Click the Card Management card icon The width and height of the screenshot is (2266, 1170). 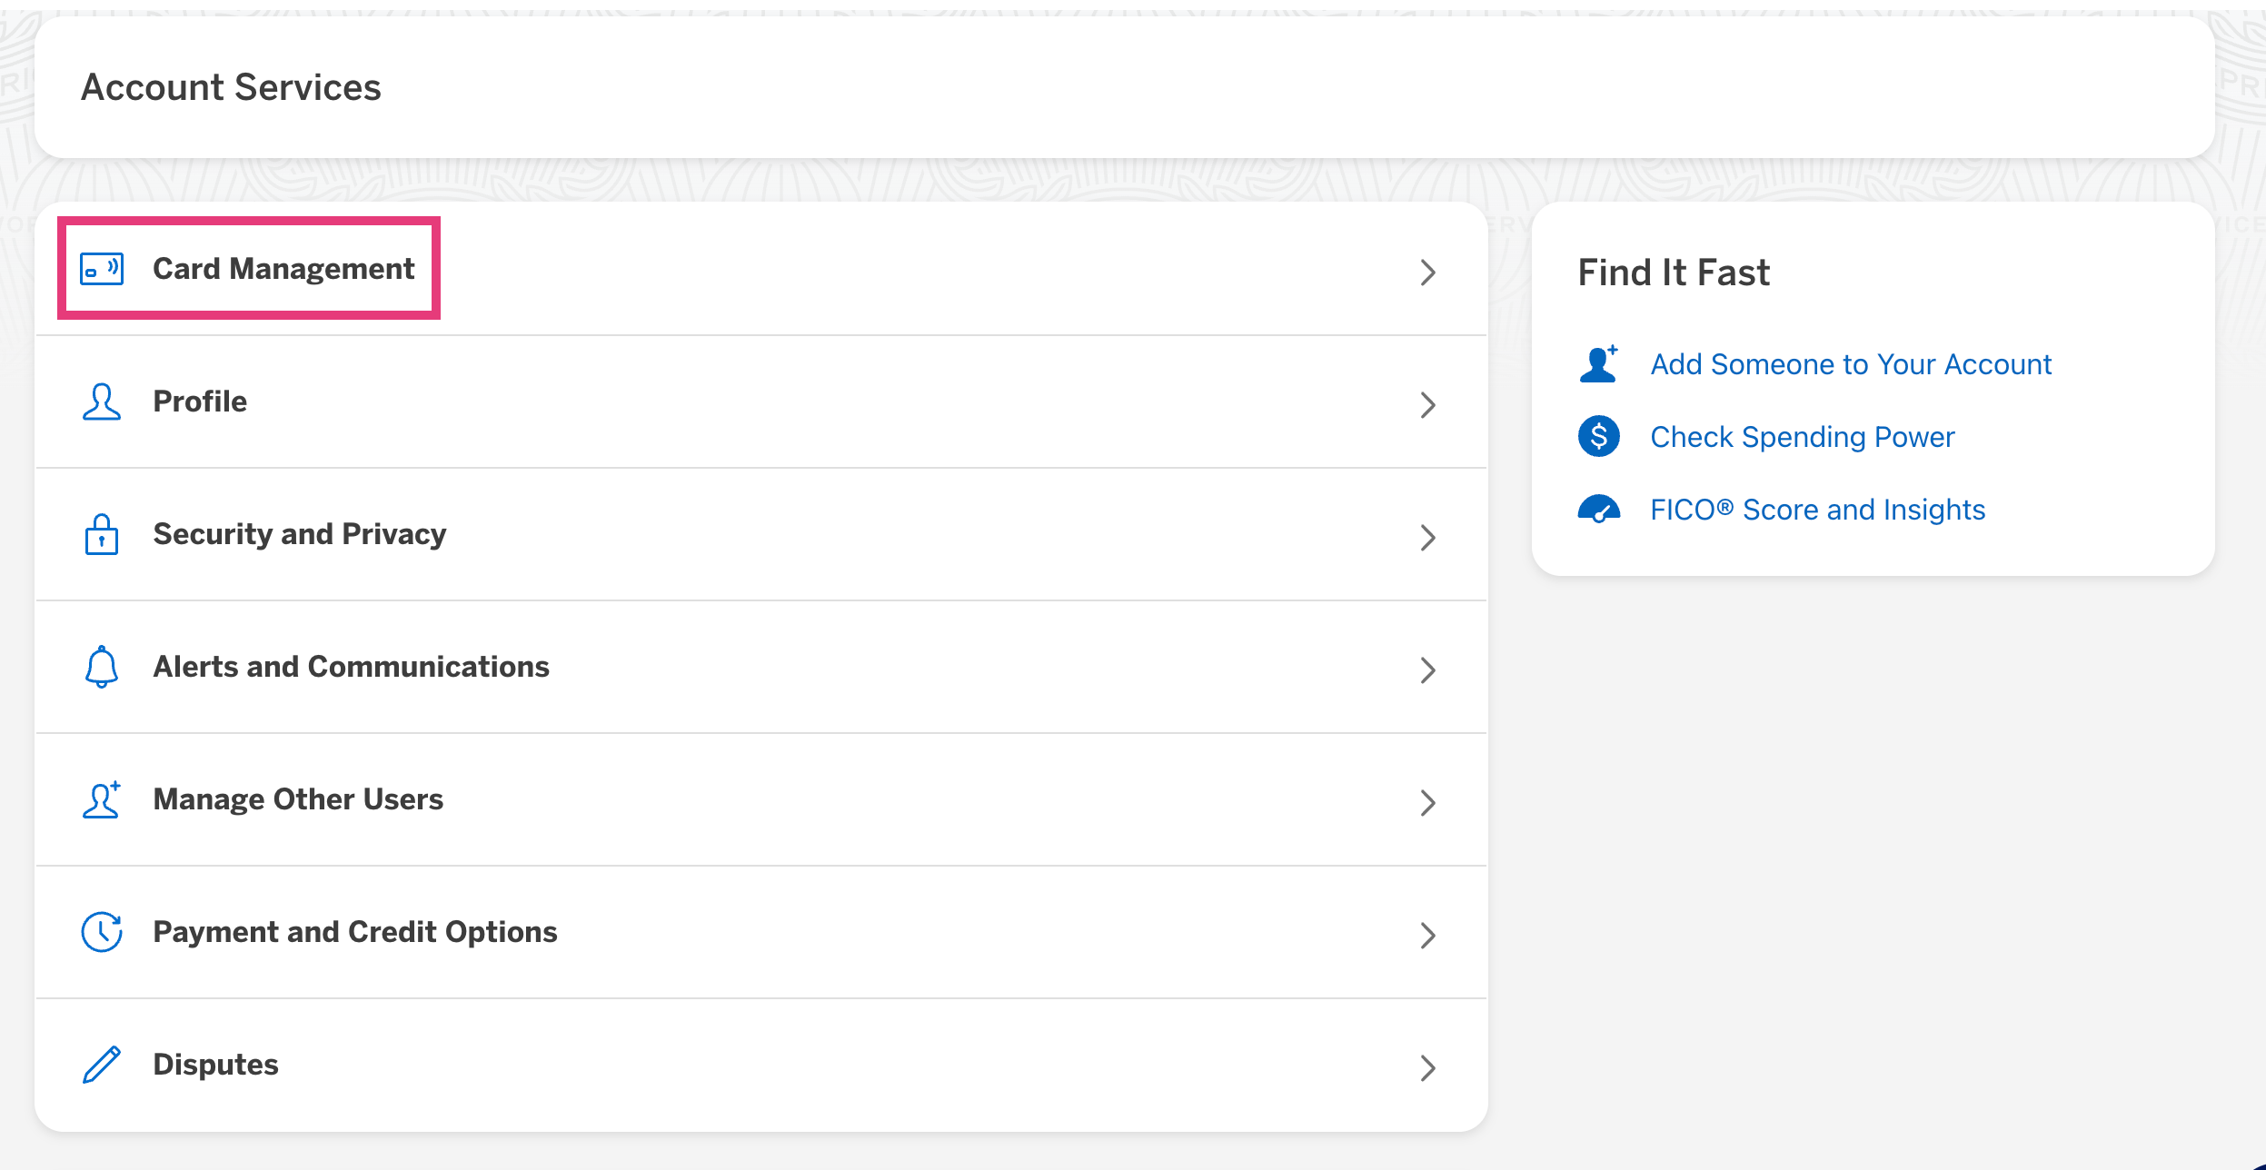102,269
